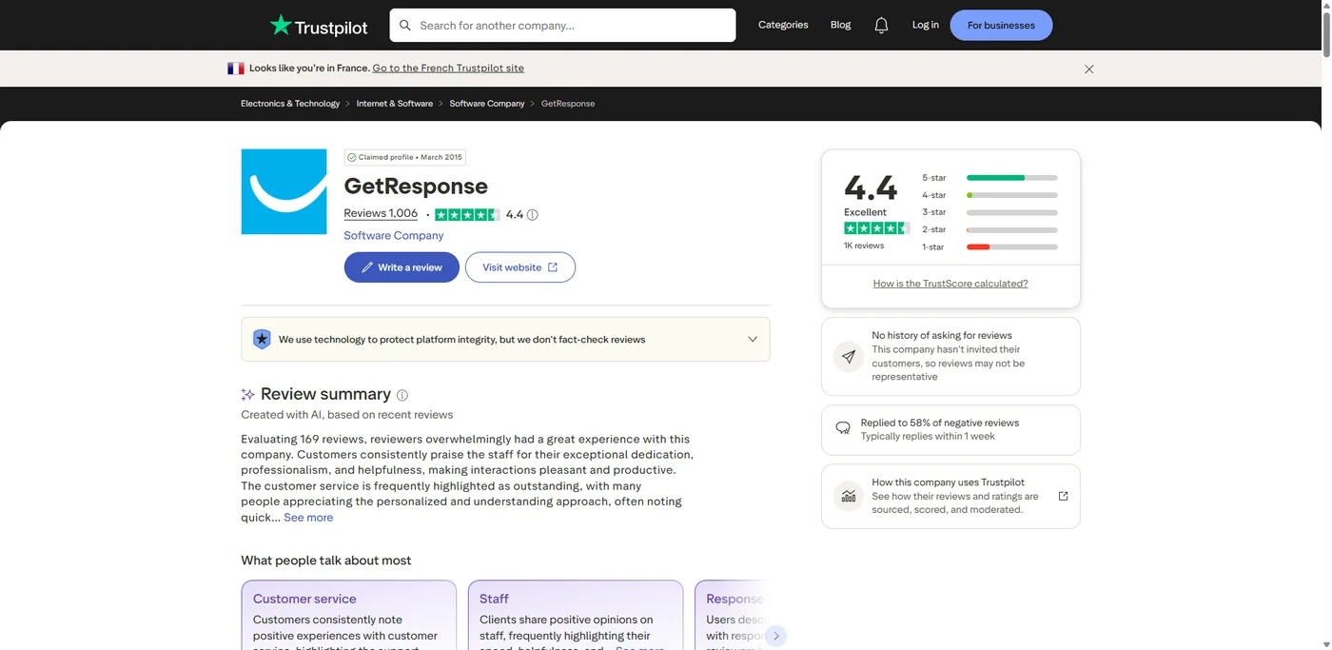Image resolution: width=1332 pixels, height=650 pixels.
Task: Open the Response topic card
Action: coord(731,616)
